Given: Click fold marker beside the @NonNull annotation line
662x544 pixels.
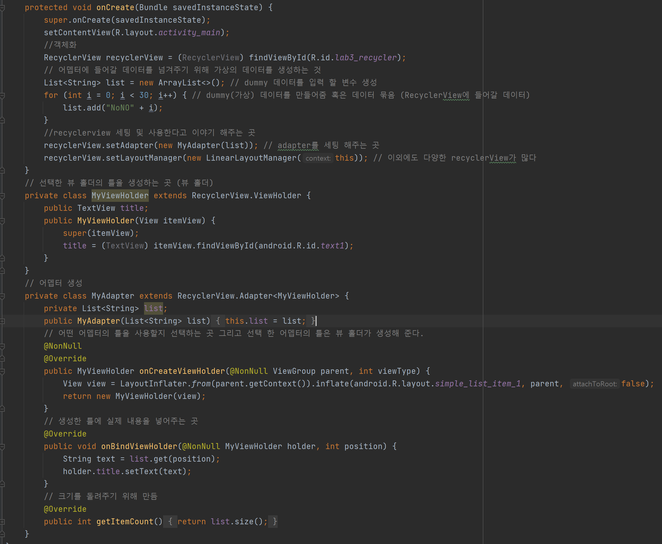Looking at the screenshot, I should coord(2,346).
